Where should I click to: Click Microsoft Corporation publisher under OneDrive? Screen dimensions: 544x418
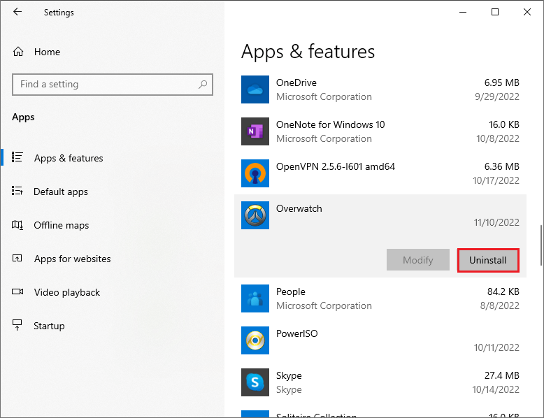(324, 96)
